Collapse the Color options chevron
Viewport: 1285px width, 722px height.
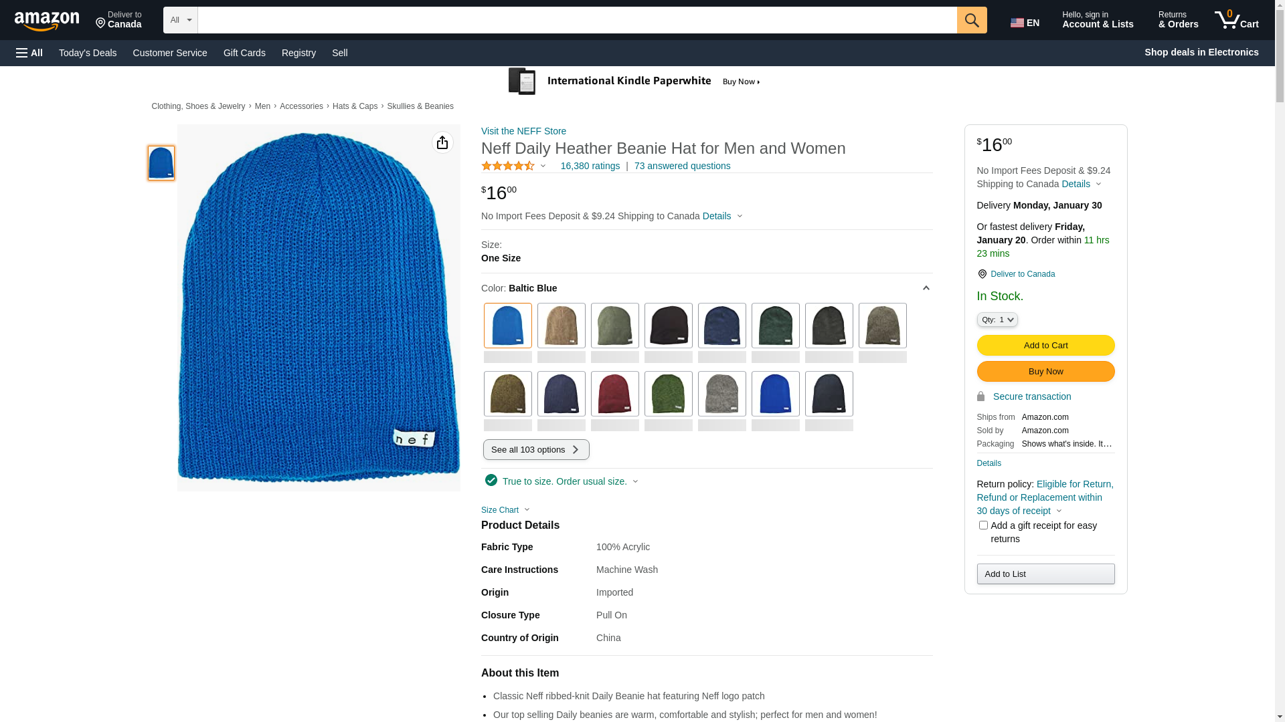point(926,288)
